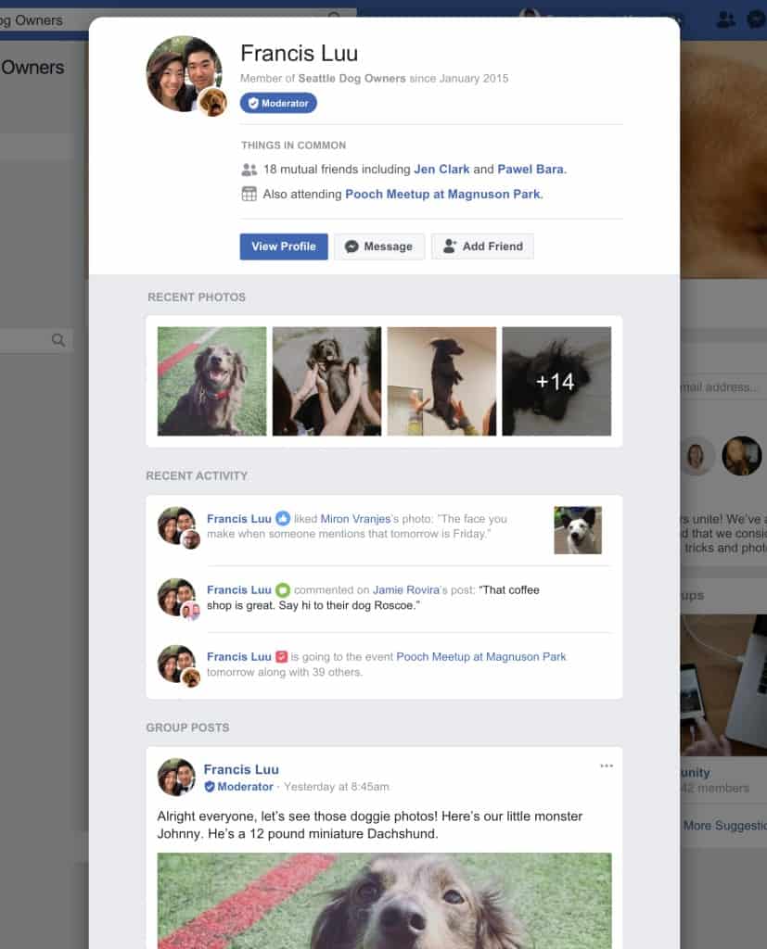The image size is (767, 949).
Task: Click the Moderator badge under Francis Luu
Action: (x=278, y=103)
